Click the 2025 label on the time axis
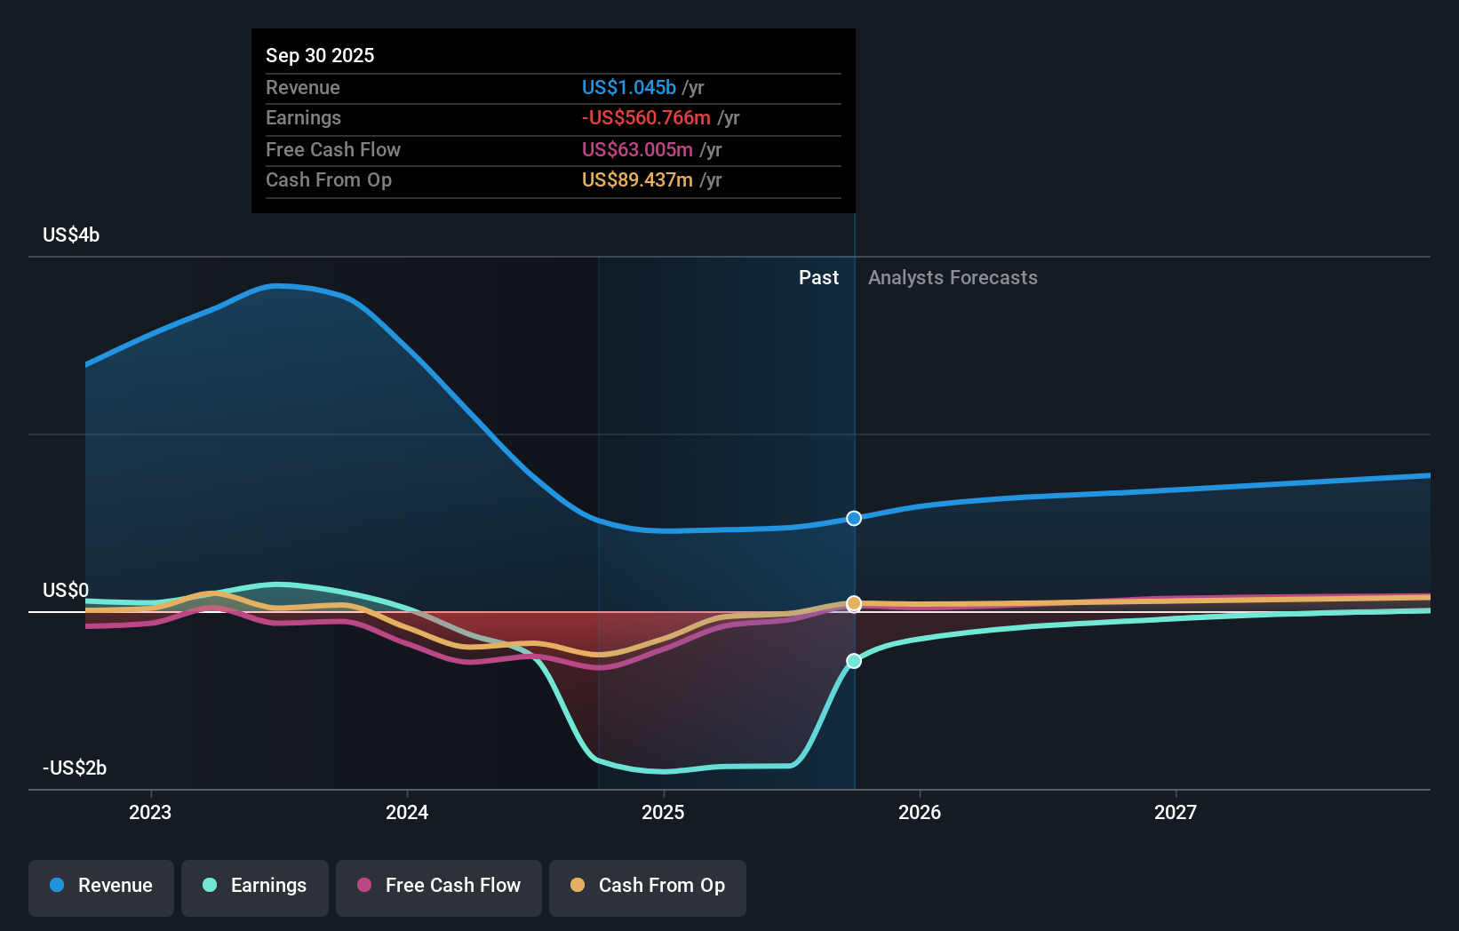1459x931 pixels. (664, 811)
